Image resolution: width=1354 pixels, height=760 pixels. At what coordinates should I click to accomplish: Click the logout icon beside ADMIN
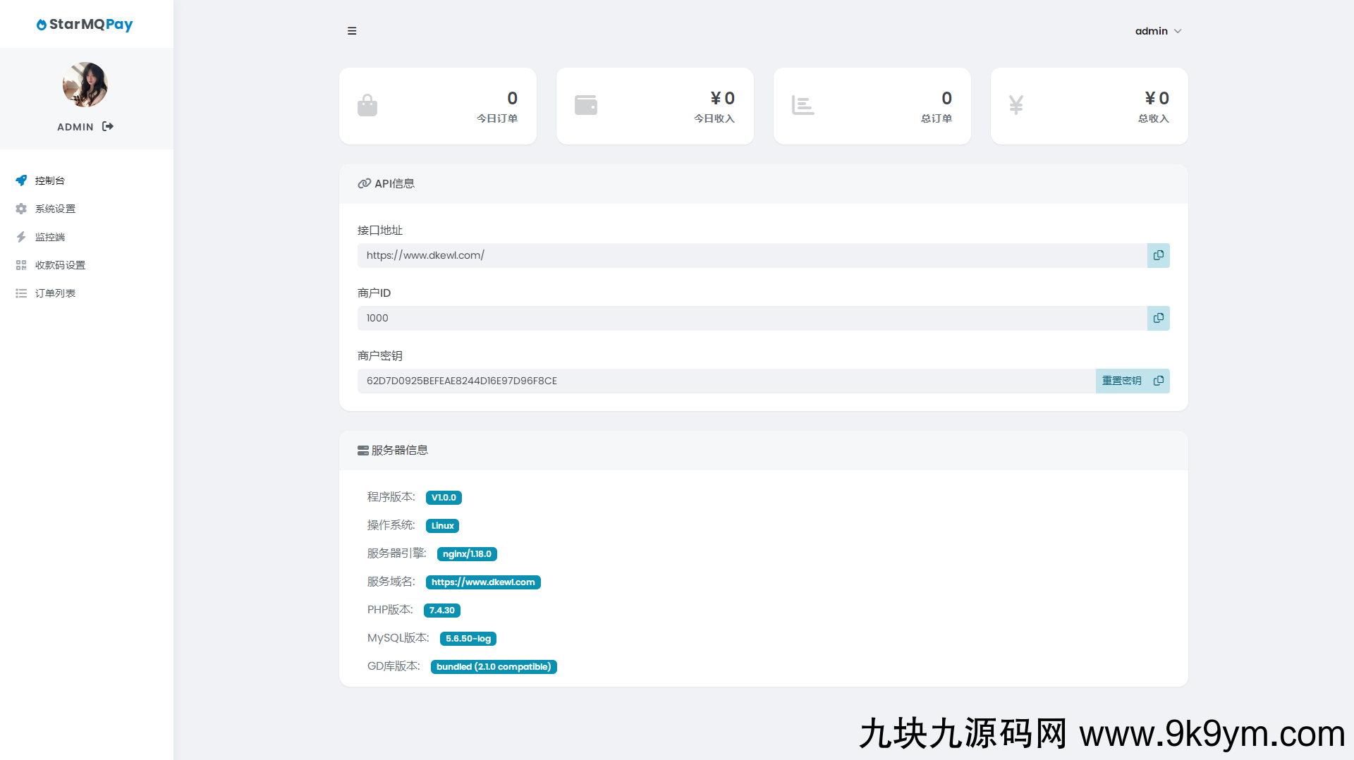click(107, 126)
